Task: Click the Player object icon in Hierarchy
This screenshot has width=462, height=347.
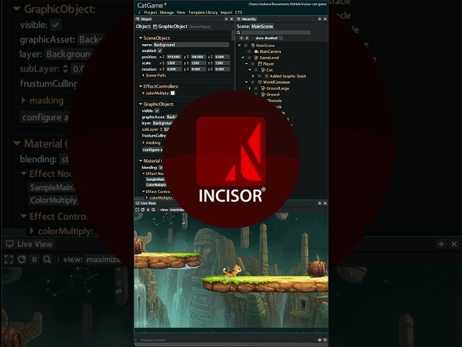Action: (260, 64)
